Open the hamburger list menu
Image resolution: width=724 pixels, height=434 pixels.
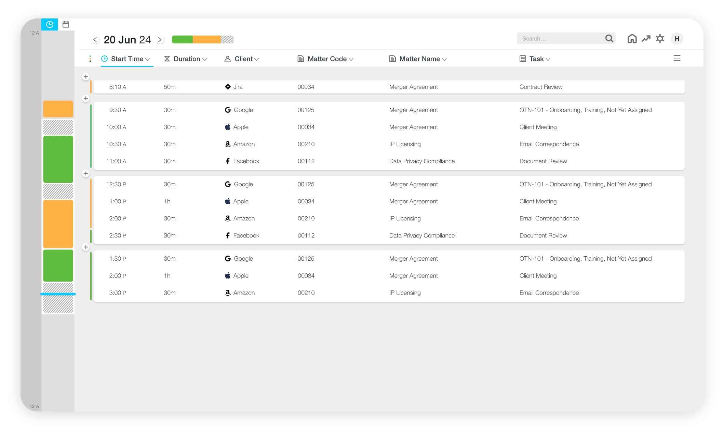[x=677, y=58]
